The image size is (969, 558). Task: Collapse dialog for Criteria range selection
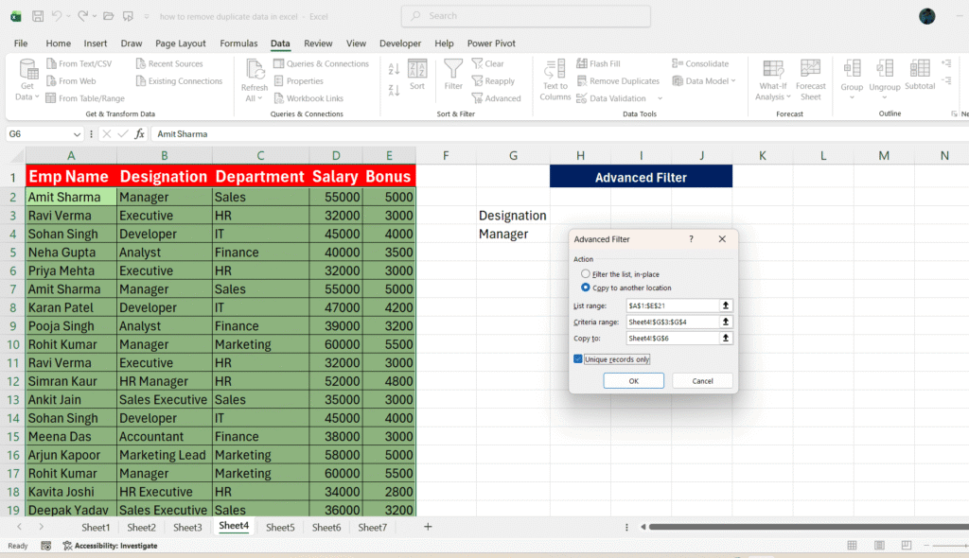[x=726, y=322]
